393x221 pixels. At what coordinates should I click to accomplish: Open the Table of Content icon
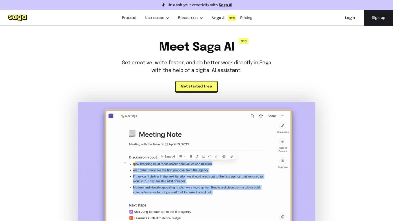282,142
